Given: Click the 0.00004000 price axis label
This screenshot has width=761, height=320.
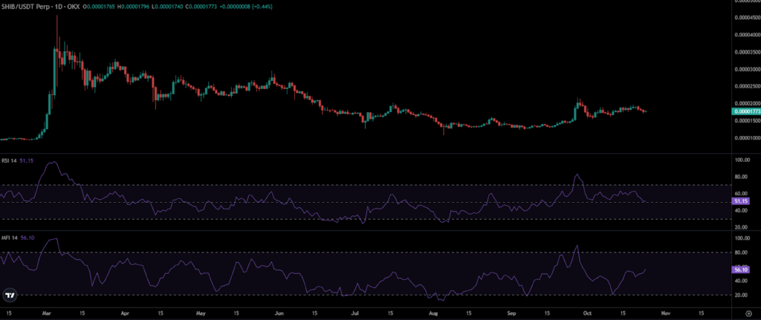Looking at the screenshot, I should (x=748, y=34).
